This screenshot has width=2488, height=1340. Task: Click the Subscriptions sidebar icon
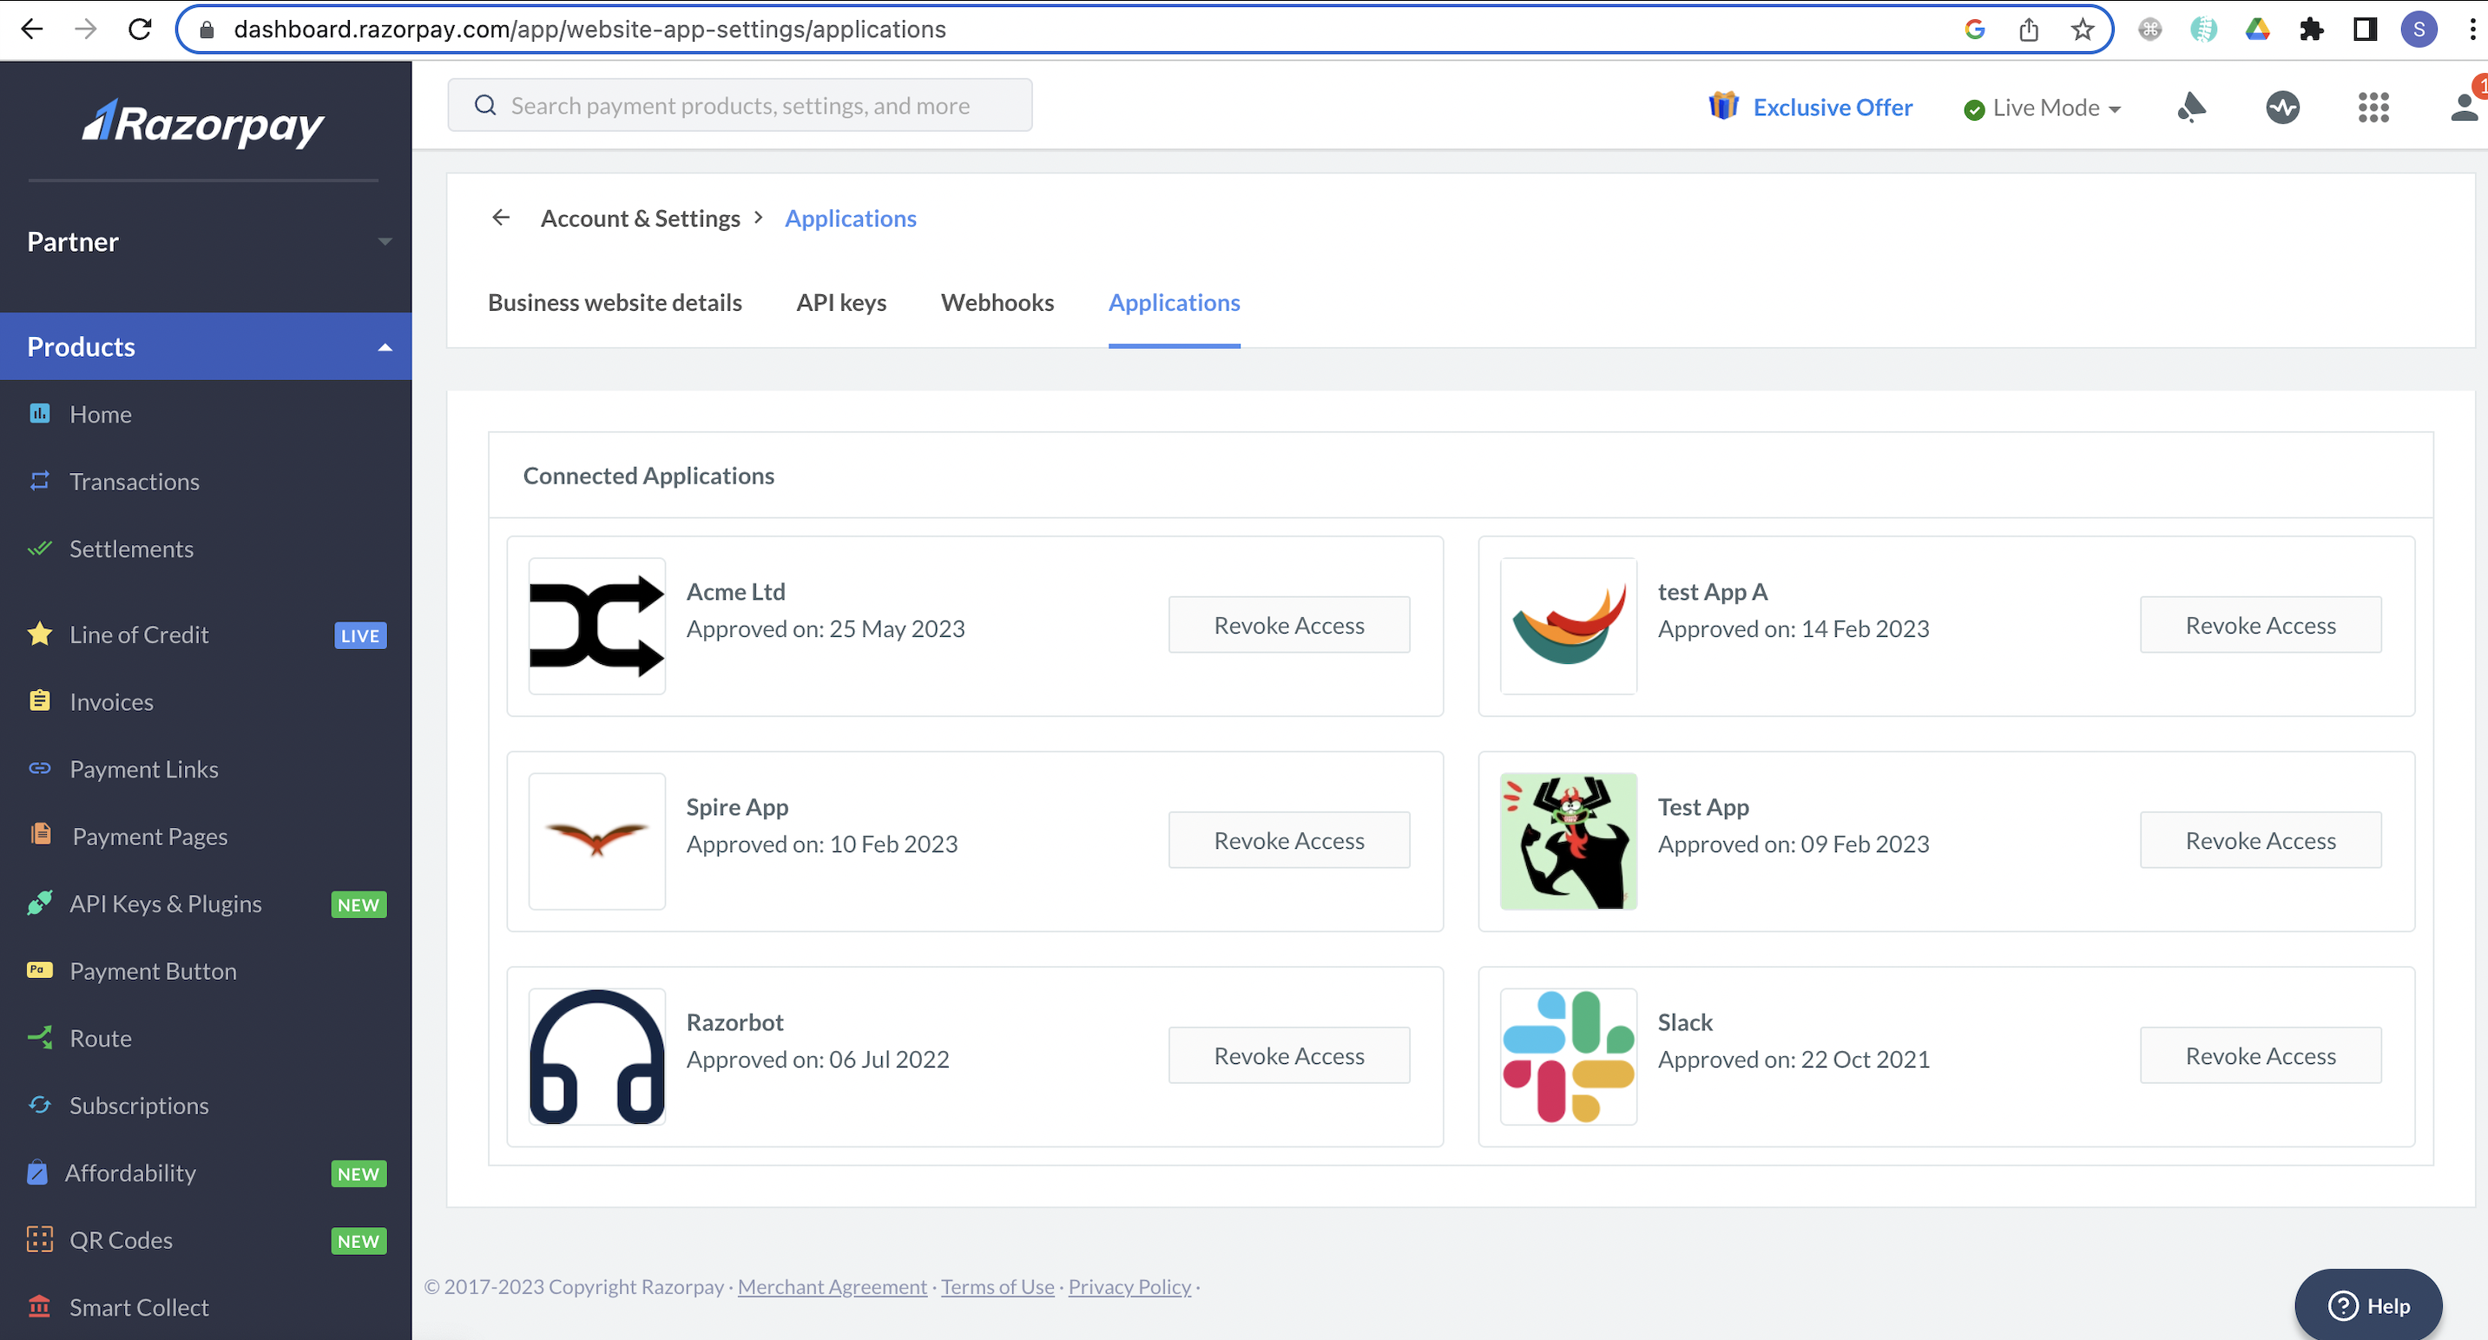coord(40,1104)
